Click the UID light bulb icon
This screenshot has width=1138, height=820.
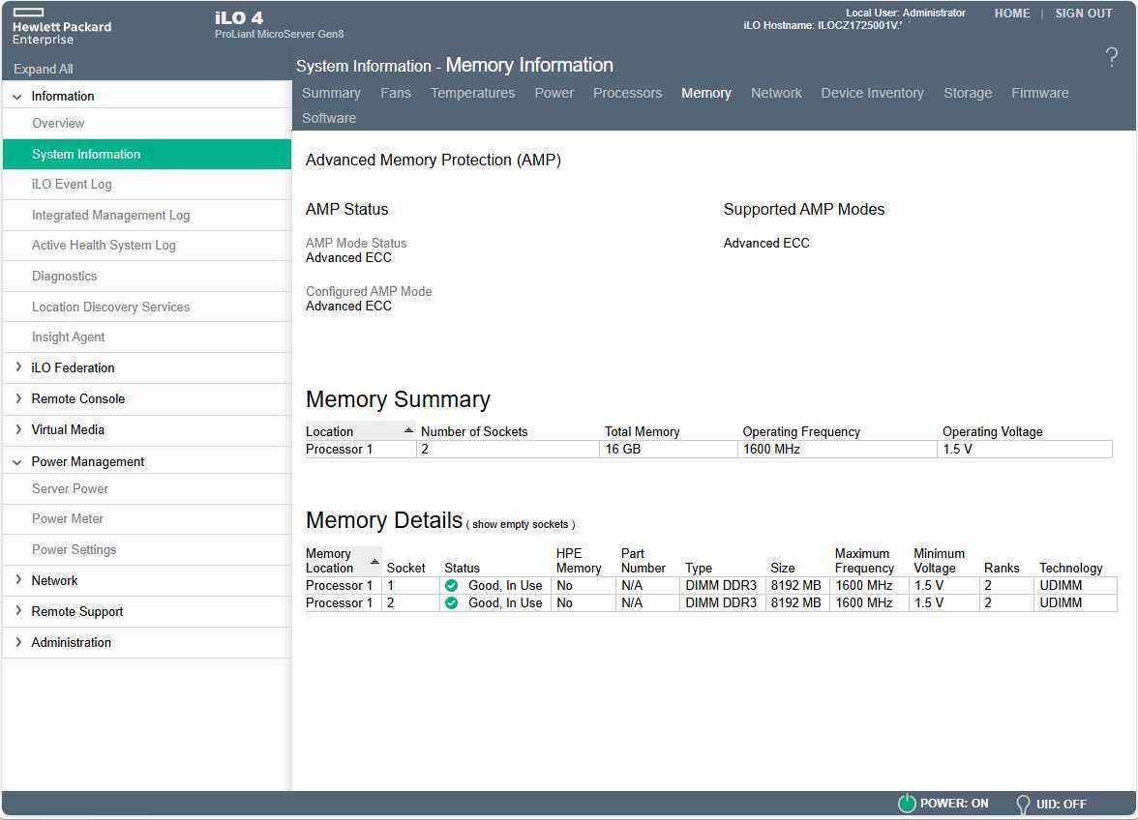click(x=1023, y=805)
